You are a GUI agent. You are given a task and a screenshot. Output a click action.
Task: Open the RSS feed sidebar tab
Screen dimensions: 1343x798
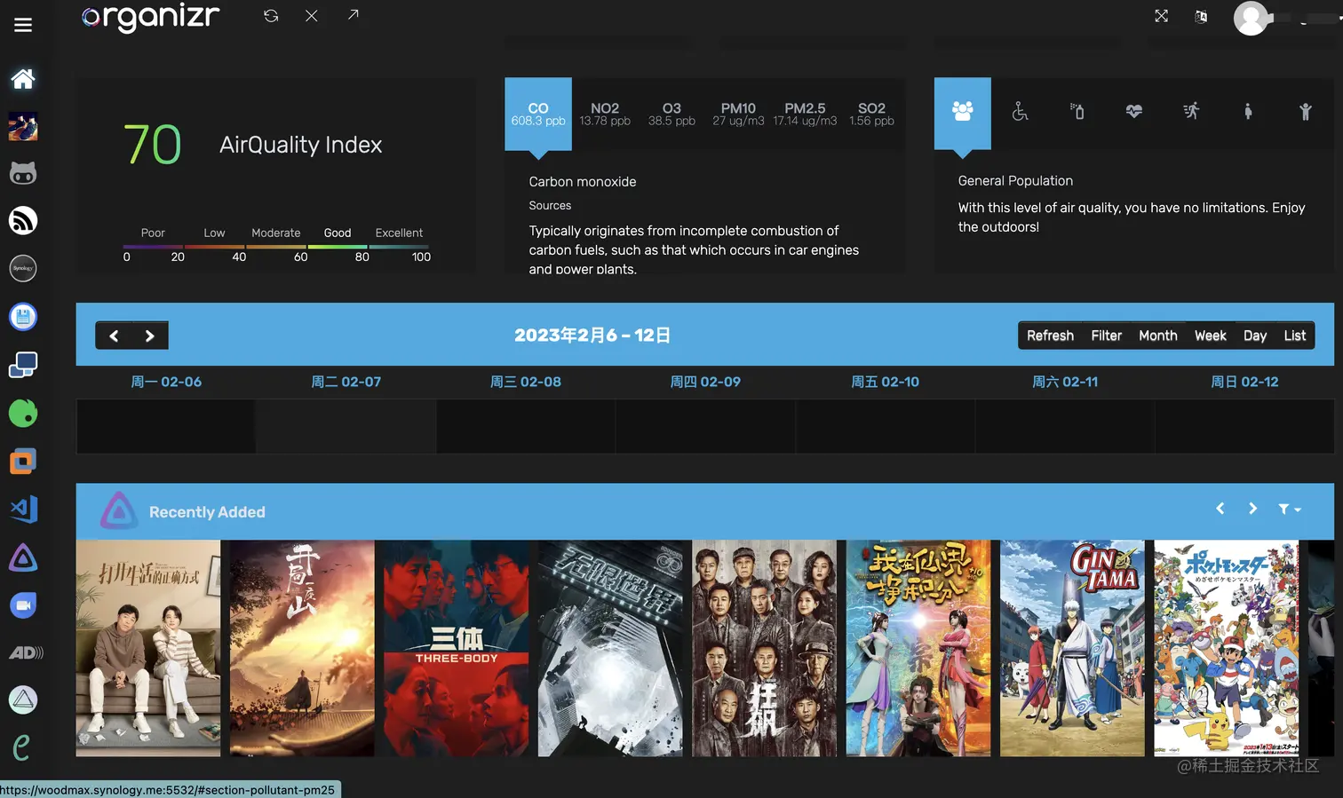(x=23, y=220)
